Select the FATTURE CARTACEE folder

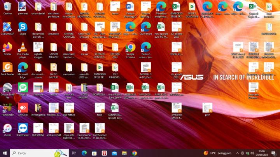point(69,27)
